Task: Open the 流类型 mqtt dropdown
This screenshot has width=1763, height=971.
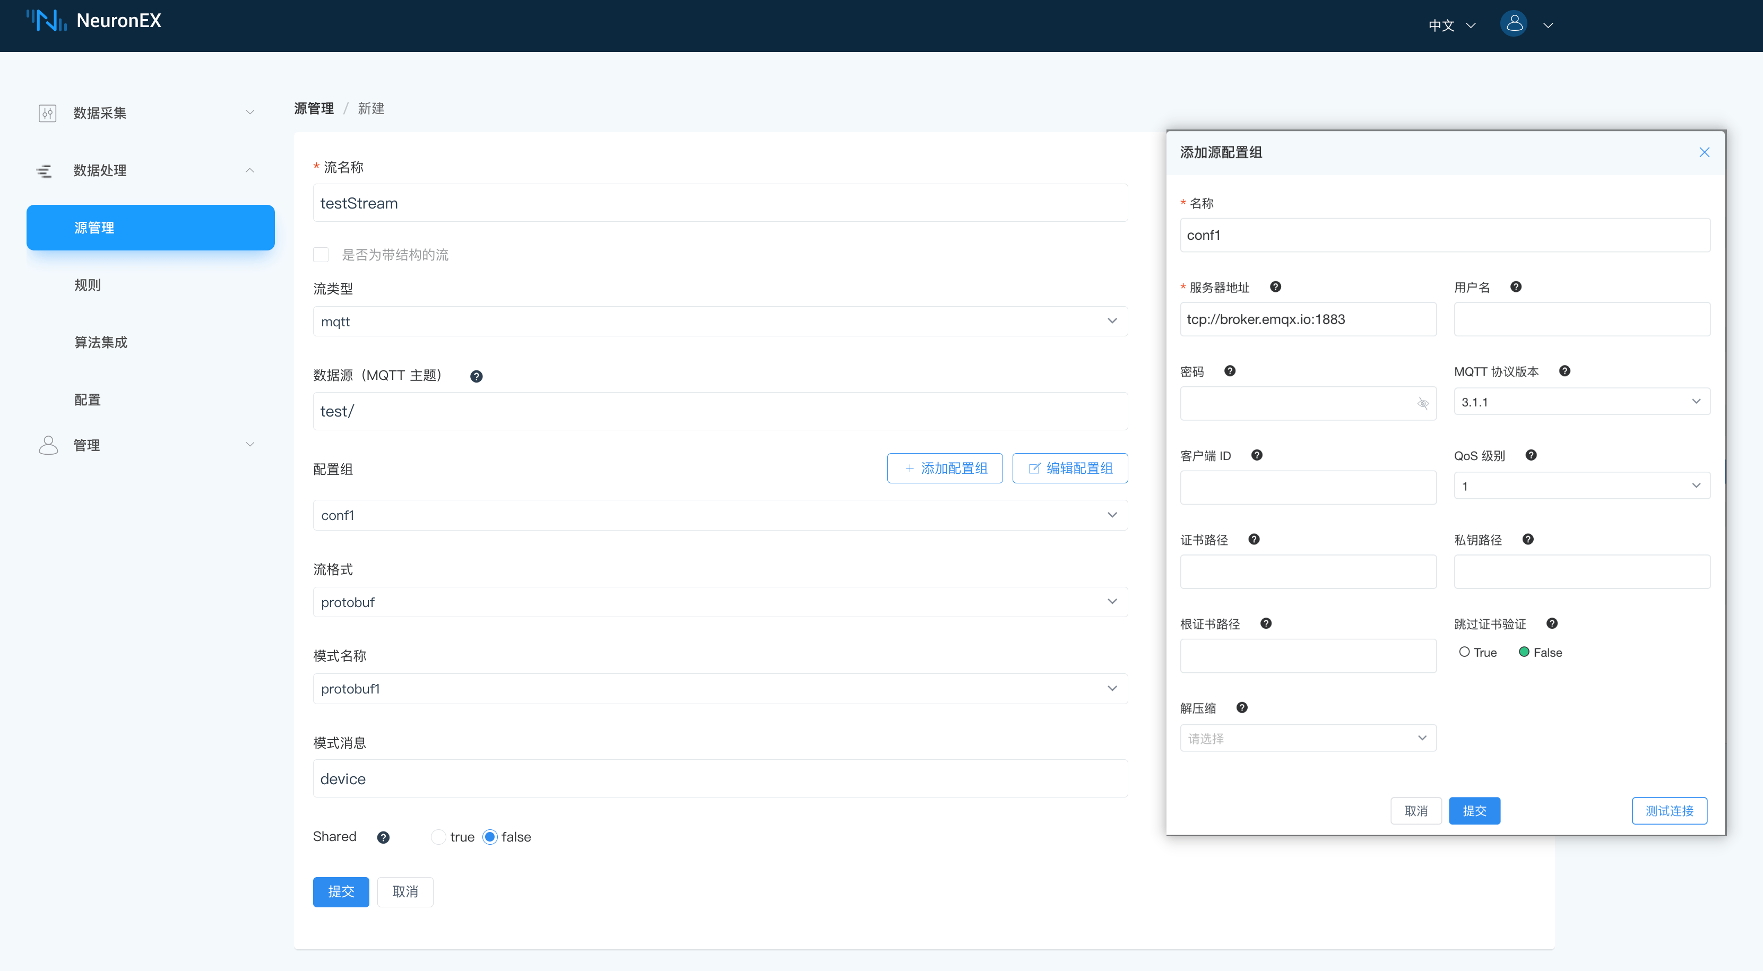Action: click(x=719, y=321)
